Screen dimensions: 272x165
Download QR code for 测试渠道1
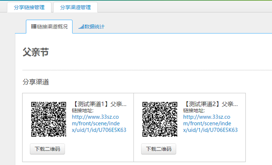(x=47, y=149)
